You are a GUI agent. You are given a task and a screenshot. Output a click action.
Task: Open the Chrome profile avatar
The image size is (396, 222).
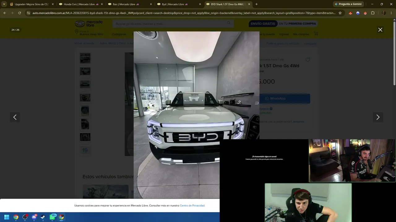point(384,13)
